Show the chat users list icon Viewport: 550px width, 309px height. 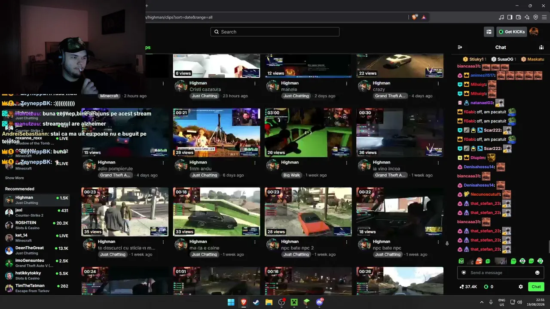(541, 47)
